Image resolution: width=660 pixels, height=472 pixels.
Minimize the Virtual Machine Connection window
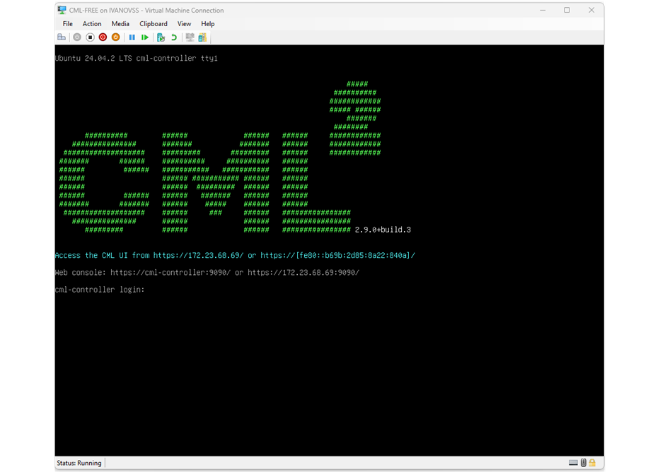pyautogui.click(x=543, y=10)
